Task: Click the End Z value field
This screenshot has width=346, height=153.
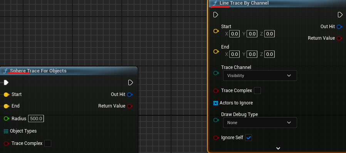Action: [269, 54]
